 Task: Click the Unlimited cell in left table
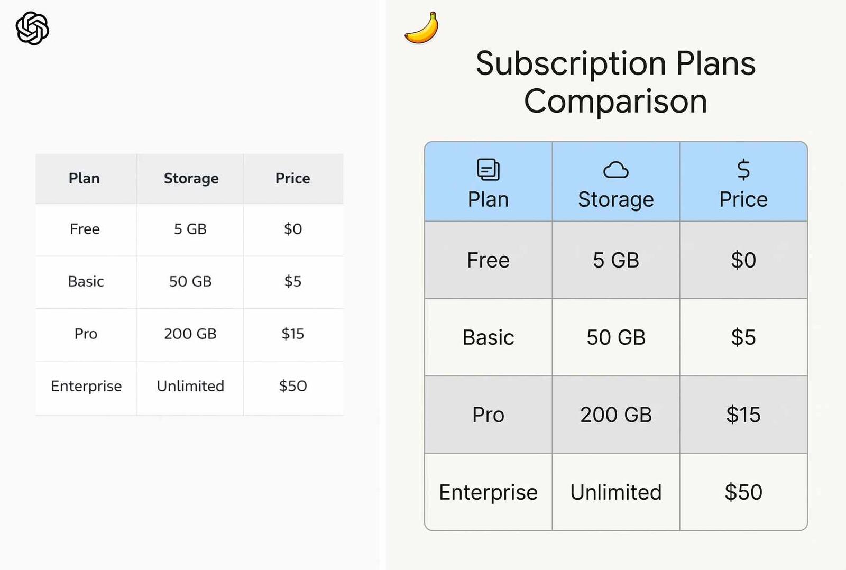coord(190,386)
